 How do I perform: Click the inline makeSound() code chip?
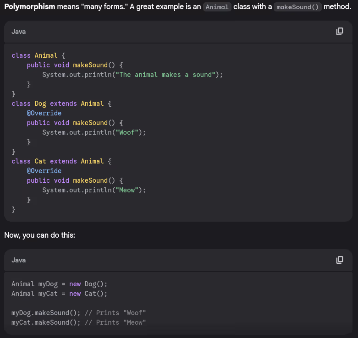point(297,7)
